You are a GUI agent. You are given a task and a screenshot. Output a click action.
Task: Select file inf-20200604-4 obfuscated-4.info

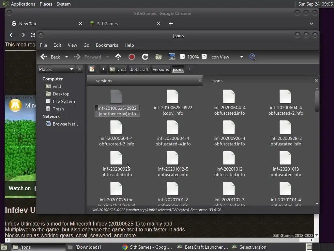click(x=173, y=133)
